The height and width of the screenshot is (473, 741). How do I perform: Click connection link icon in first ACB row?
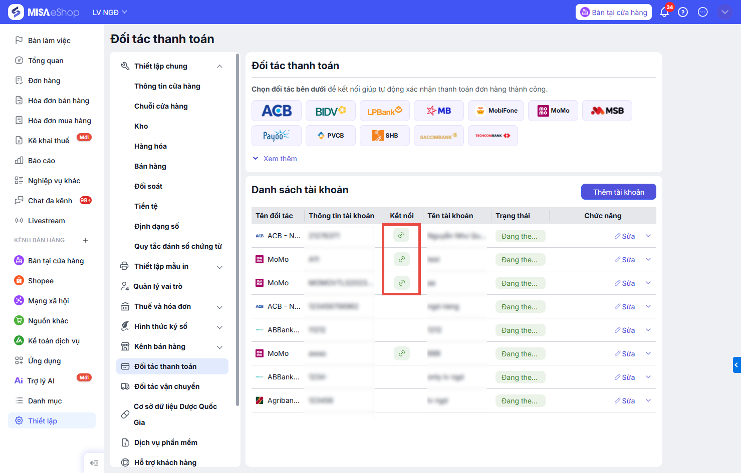(401, 235)
